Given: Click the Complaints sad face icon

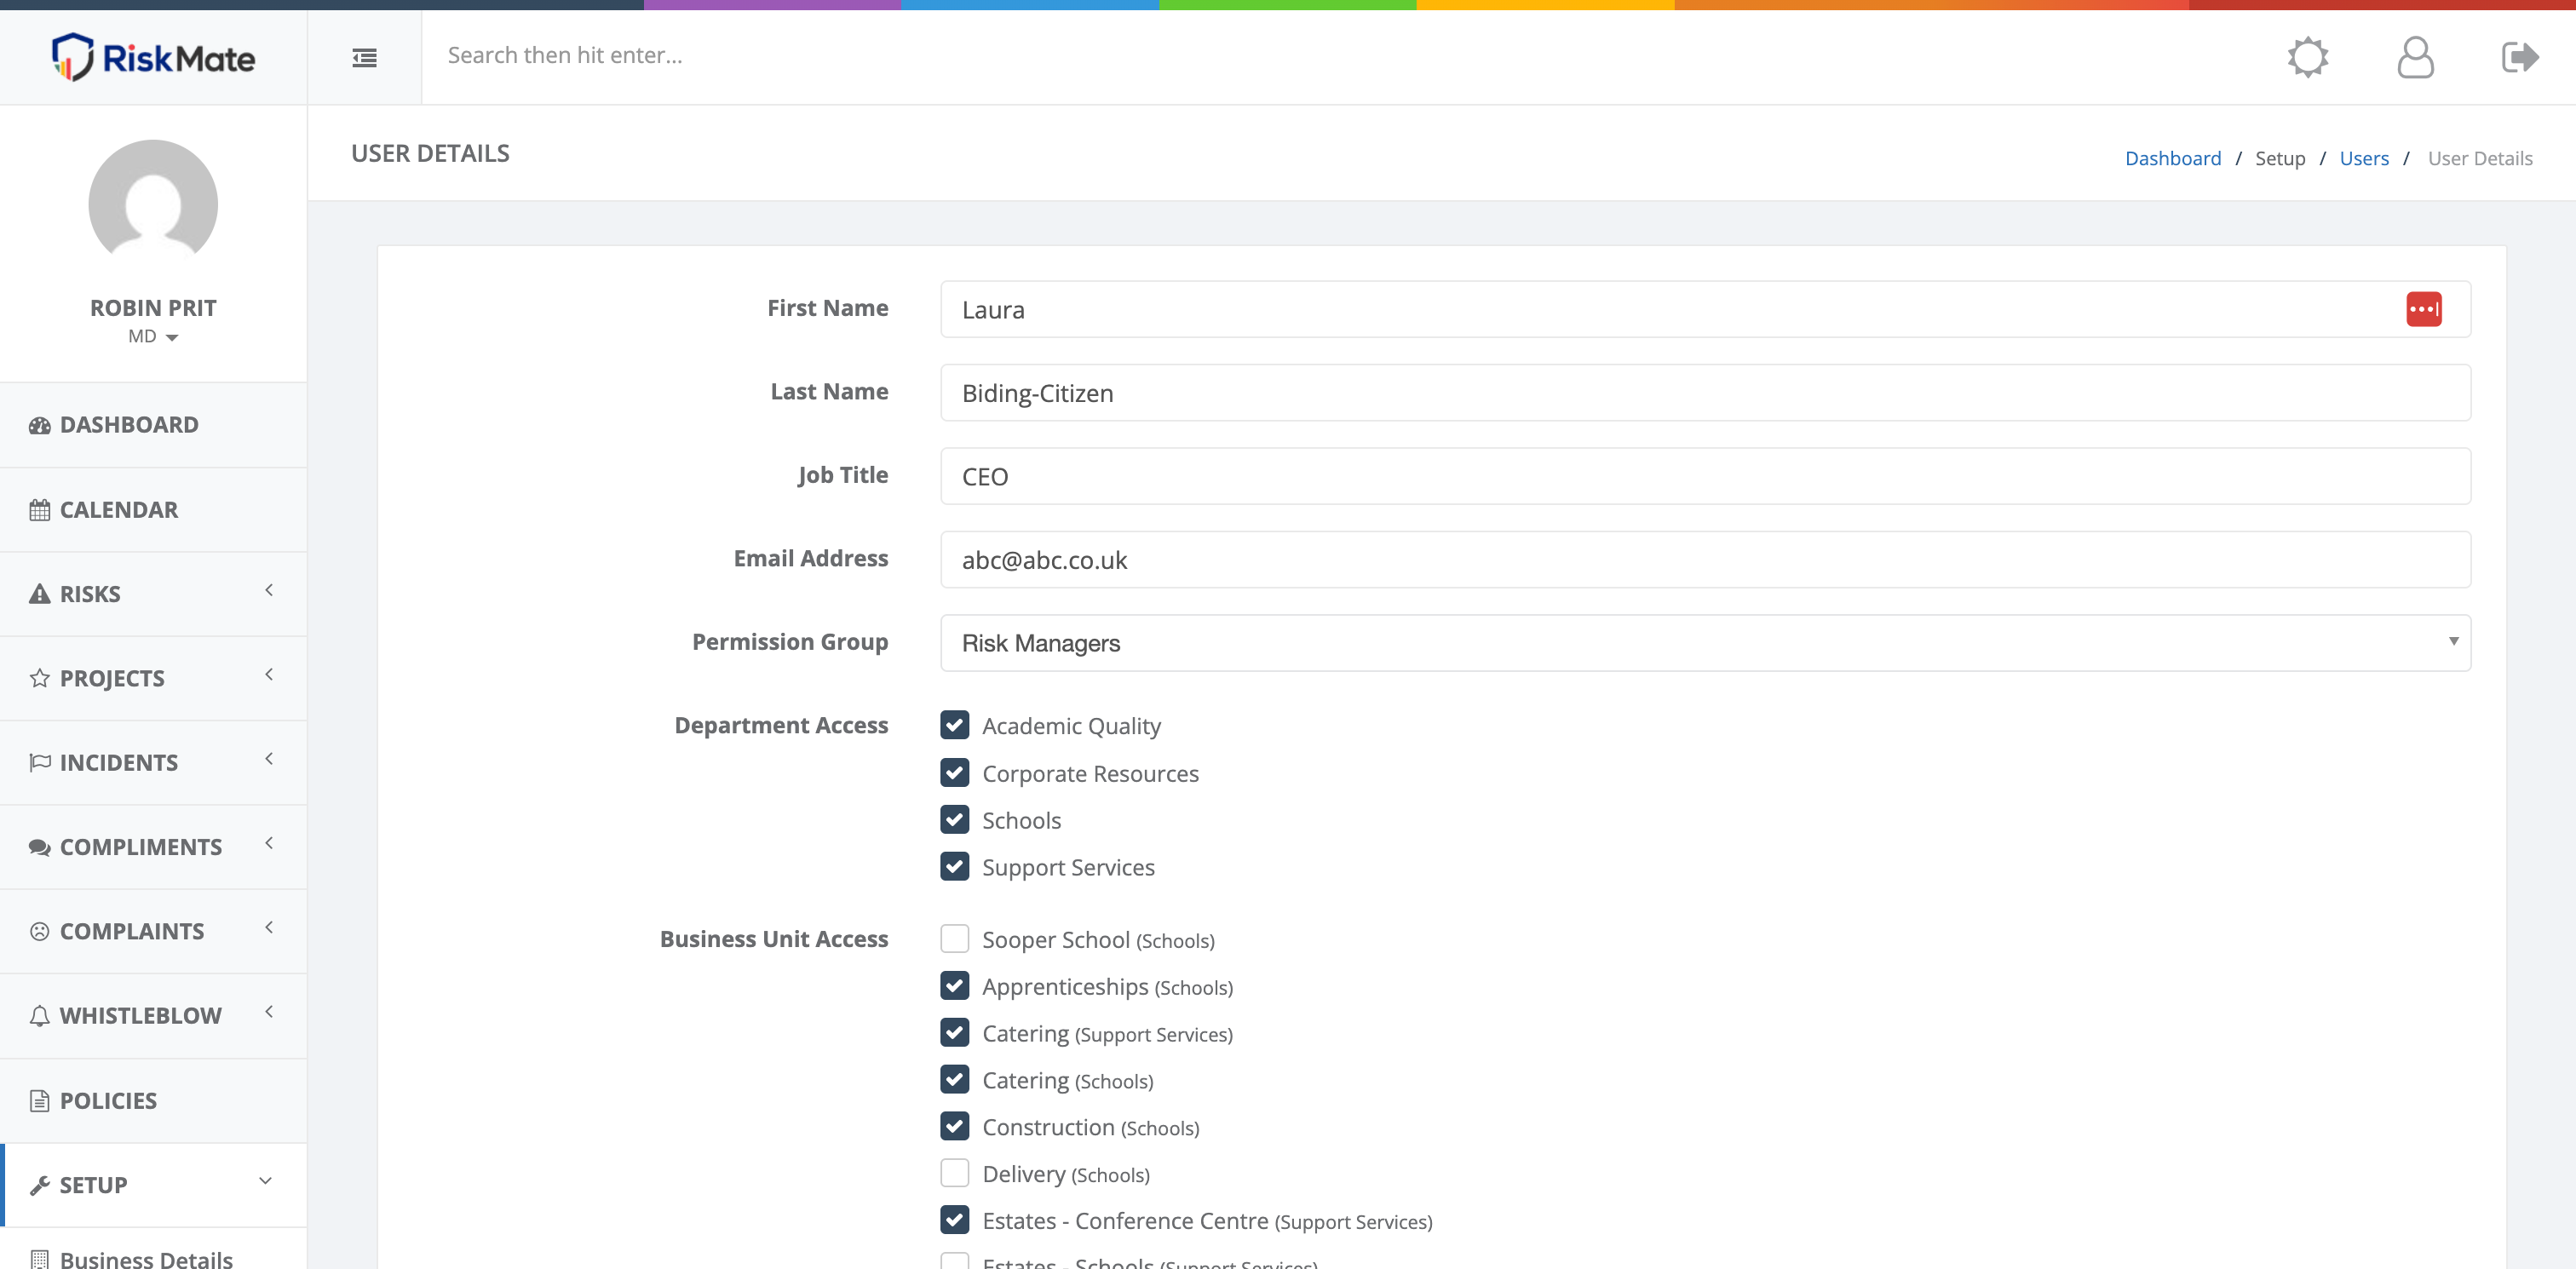Looking at the screenshot, I should pyautogui.click(x=40, y=931).
